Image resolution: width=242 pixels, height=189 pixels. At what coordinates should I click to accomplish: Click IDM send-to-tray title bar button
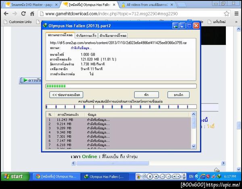coord(175,26)
